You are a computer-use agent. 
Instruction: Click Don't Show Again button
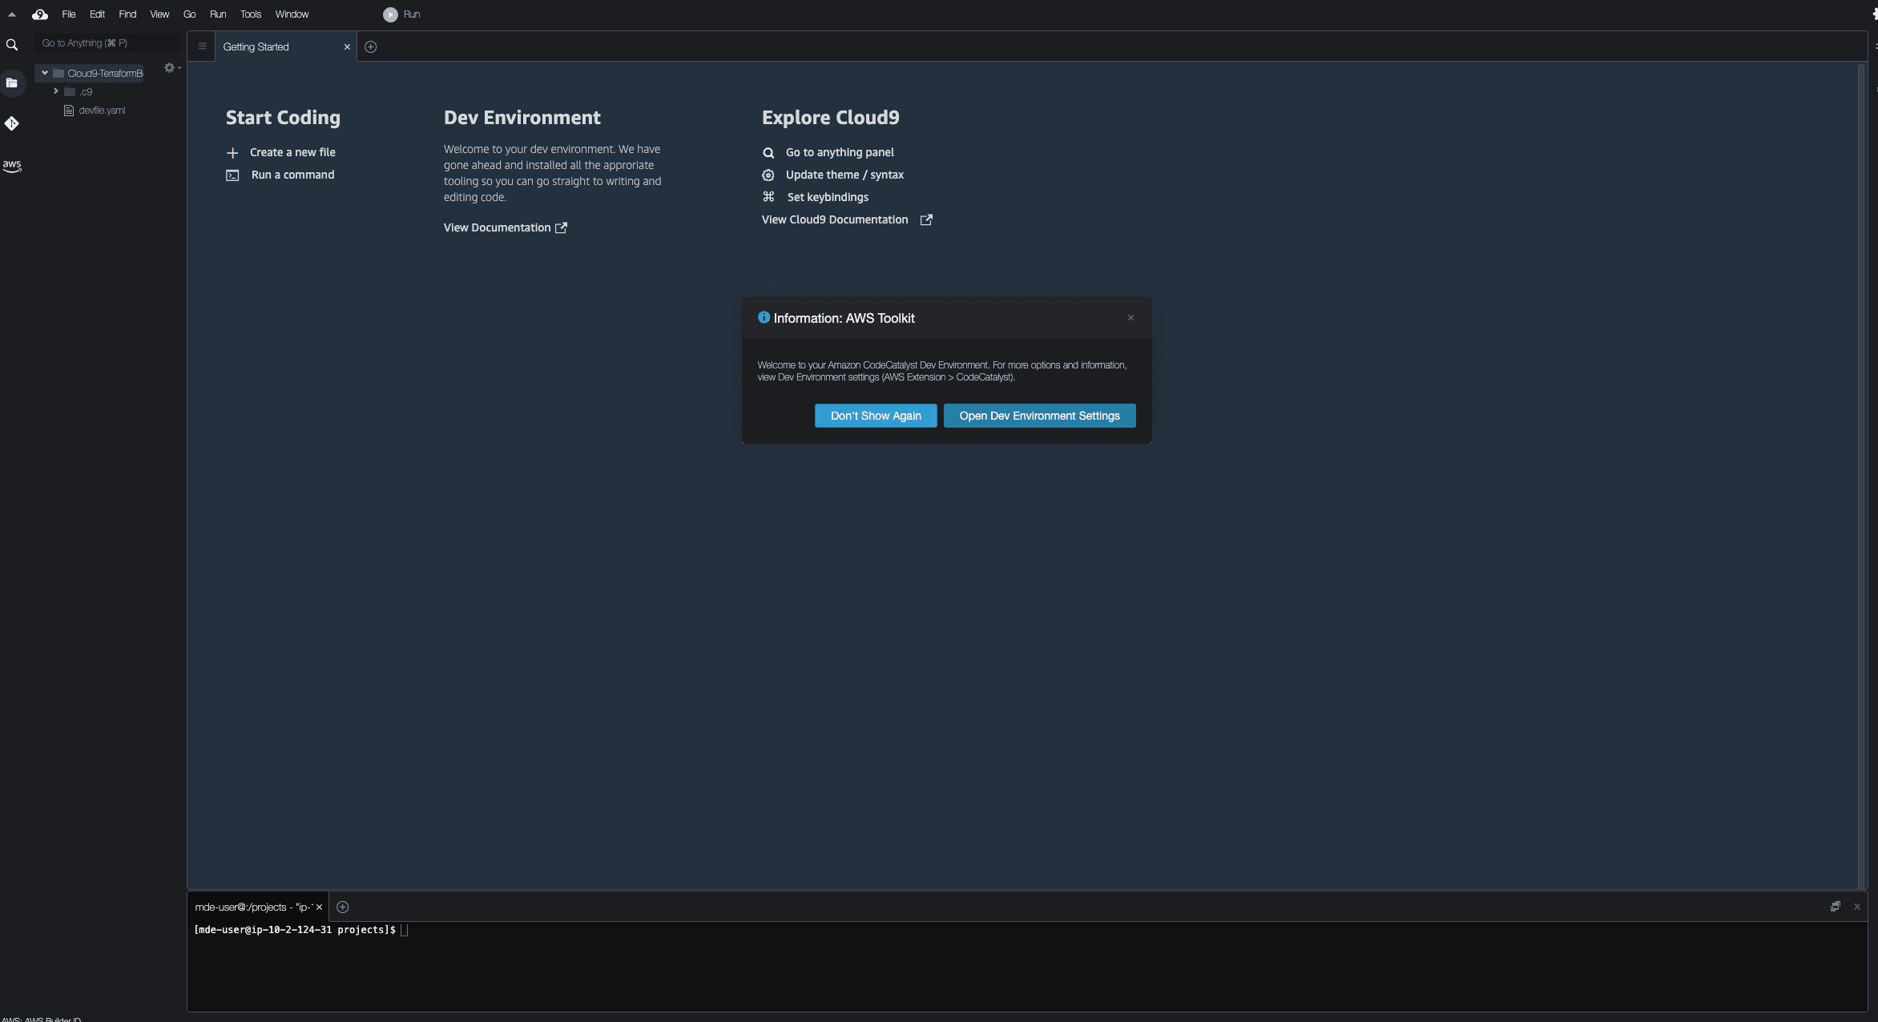876,416
